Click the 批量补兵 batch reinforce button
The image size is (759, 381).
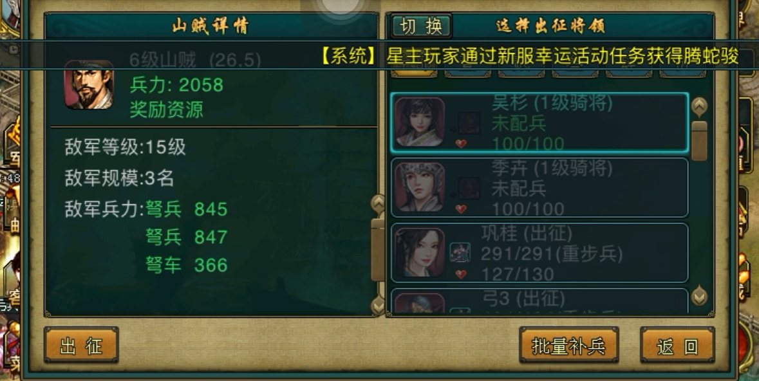(x=568, y=346)
